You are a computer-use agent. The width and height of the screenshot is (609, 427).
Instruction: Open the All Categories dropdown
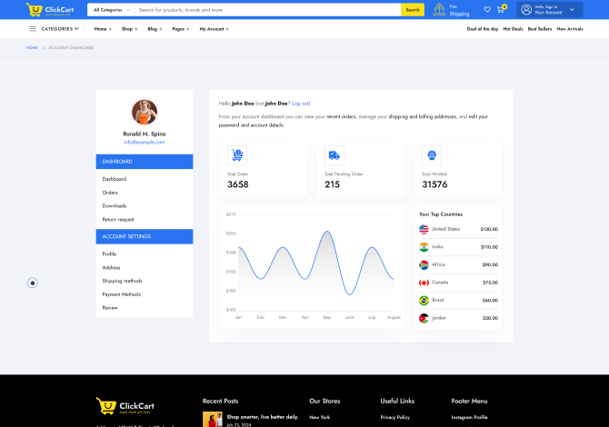108,10
